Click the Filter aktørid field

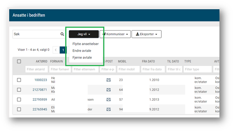pyautogui.click(x=37, y=69)
